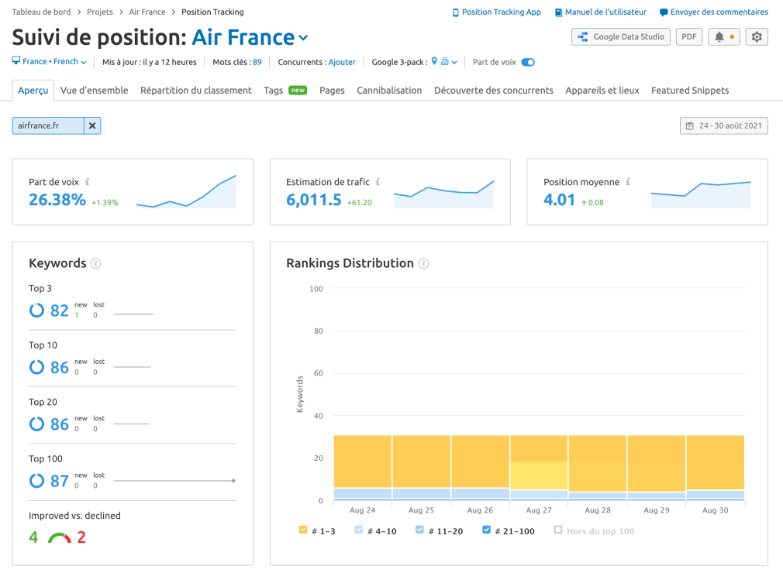Click Air France breadcrumb link
Viewport: 783px width, 573px height.
(x=147, y=12)
